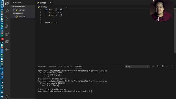Click the webcam video overlay

(161, 11)
